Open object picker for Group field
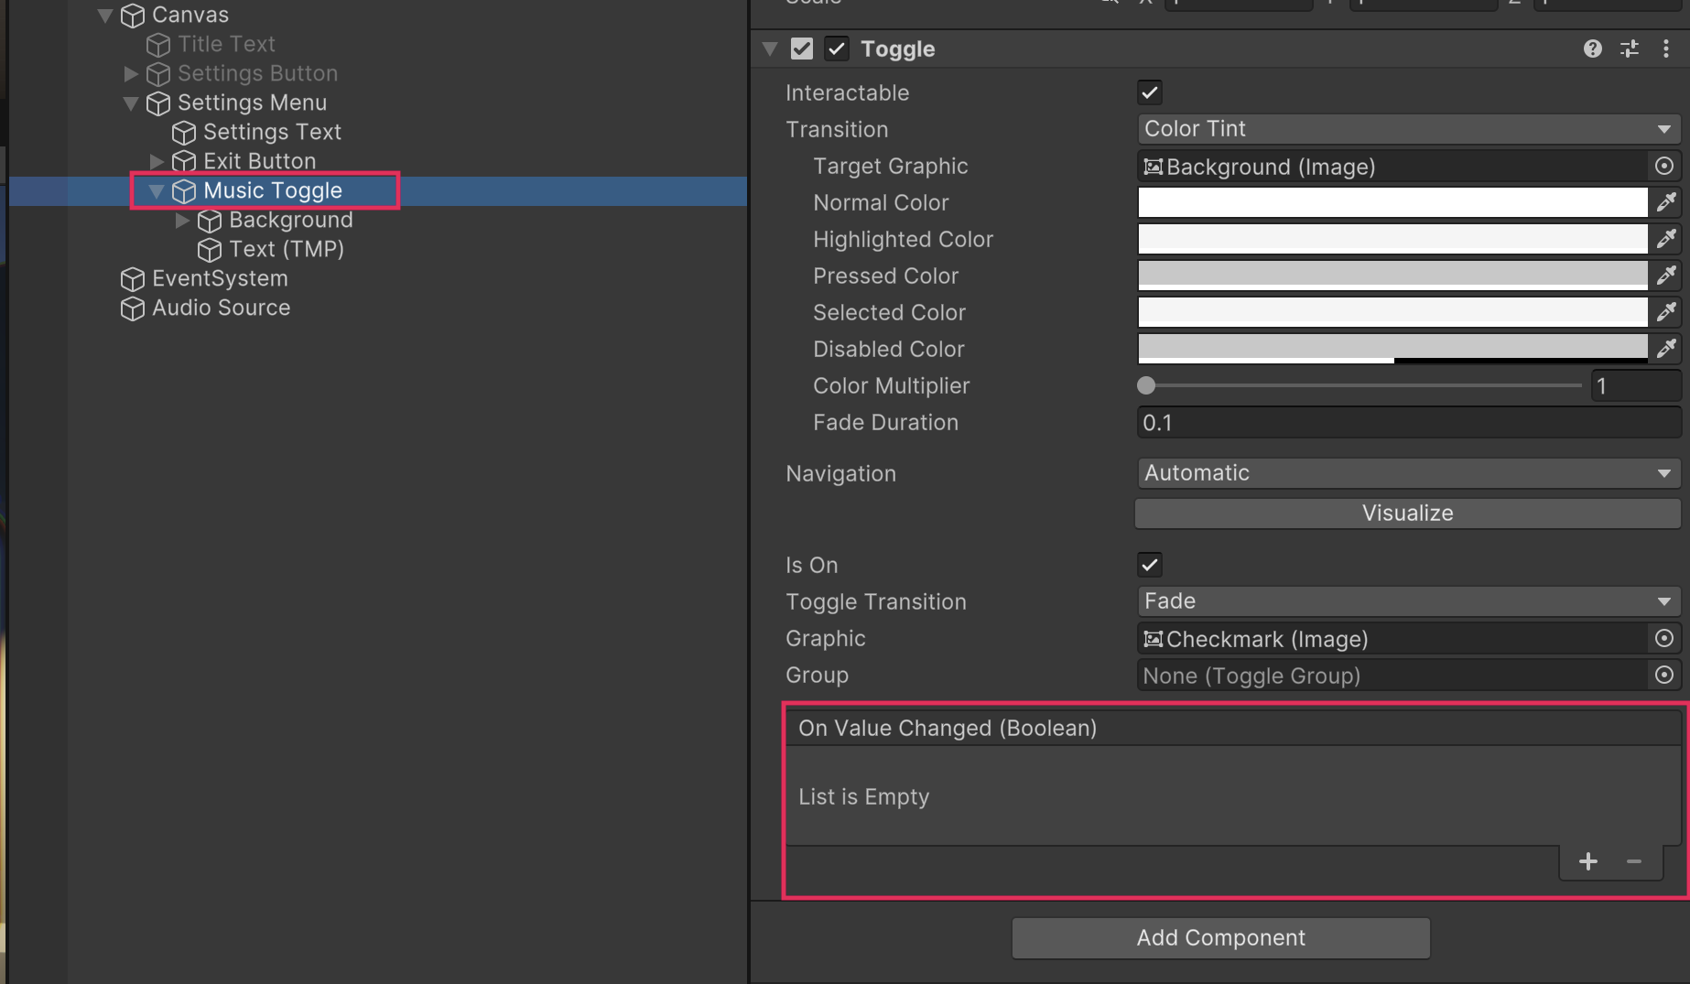This screenshot has height=984, width=1690. point(1663,676)
